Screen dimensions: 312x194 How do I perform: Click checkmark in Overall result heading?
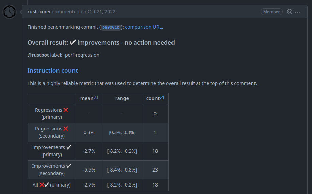tap(73, 43)
